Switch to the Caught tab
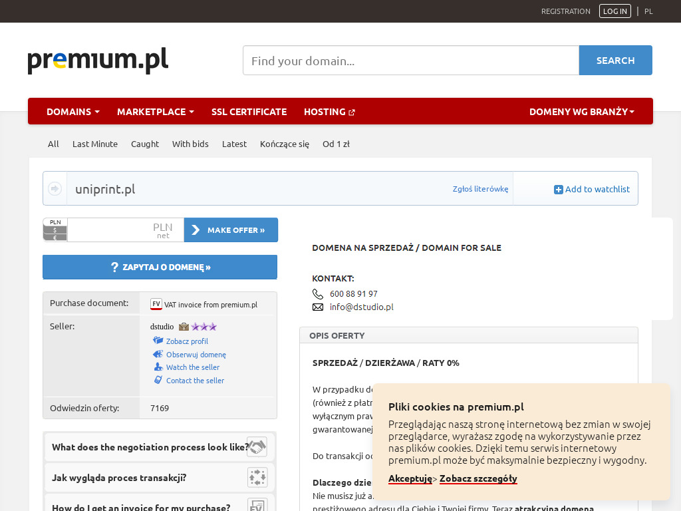This screenshot has height=511, width=681. [145, 144]
